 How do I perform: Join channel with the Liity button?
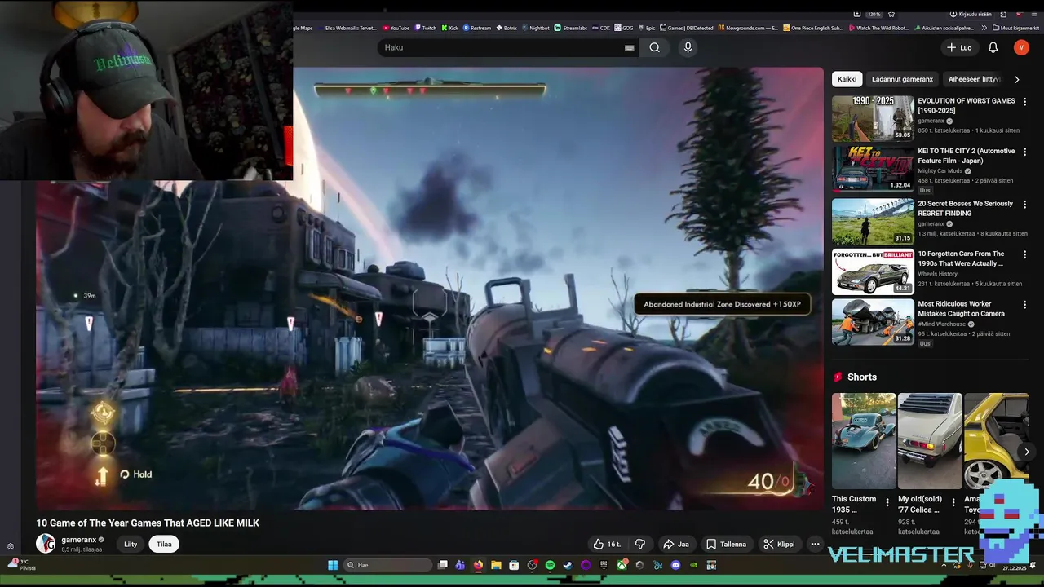coord(130,544)
